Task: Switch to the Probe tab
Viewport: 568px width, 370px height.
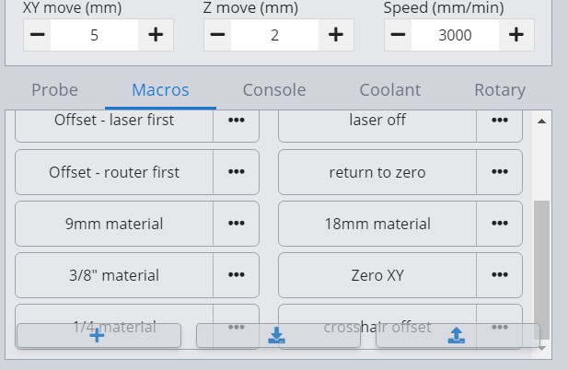Action: 54,90
